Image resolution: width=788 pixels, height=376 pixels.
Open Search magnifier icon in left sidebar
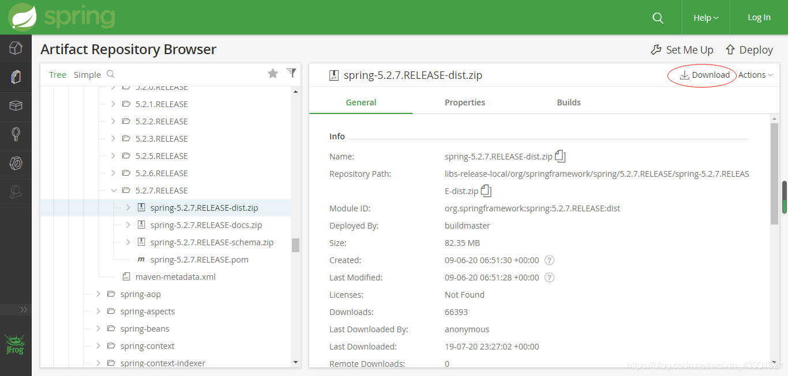(x=16, y=135)
